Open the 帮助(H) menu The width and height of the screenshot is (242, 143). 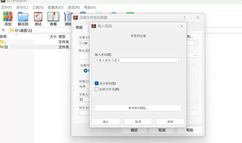(90, 7)
